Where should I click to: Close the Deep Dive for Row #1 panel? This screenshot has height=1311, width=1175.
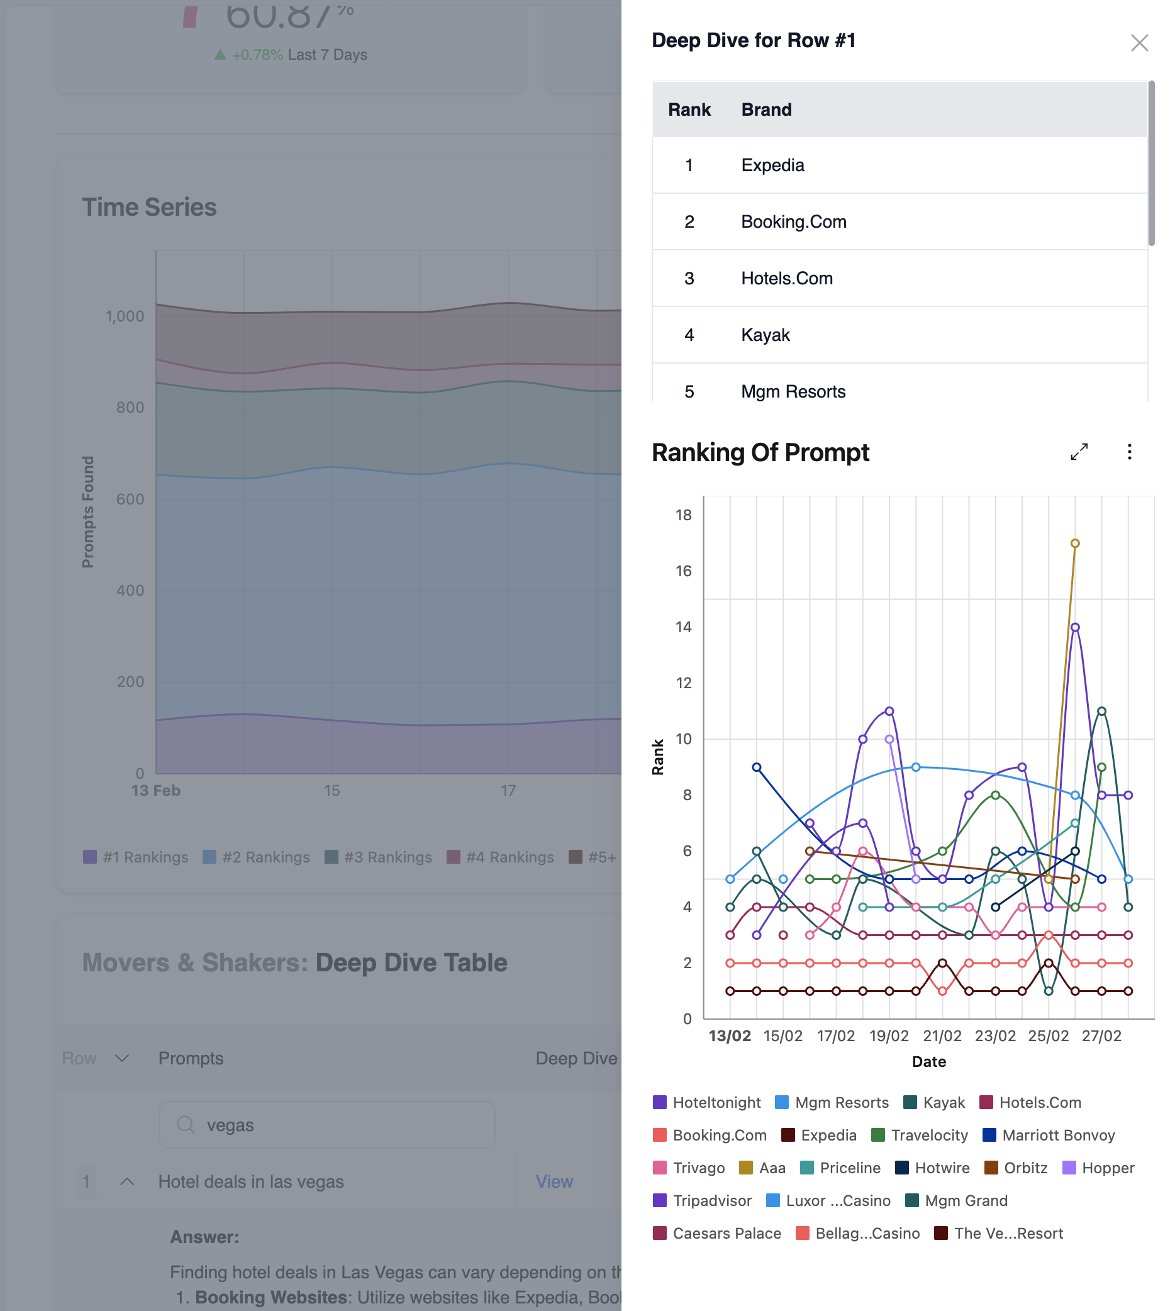tap(1139, 43)
